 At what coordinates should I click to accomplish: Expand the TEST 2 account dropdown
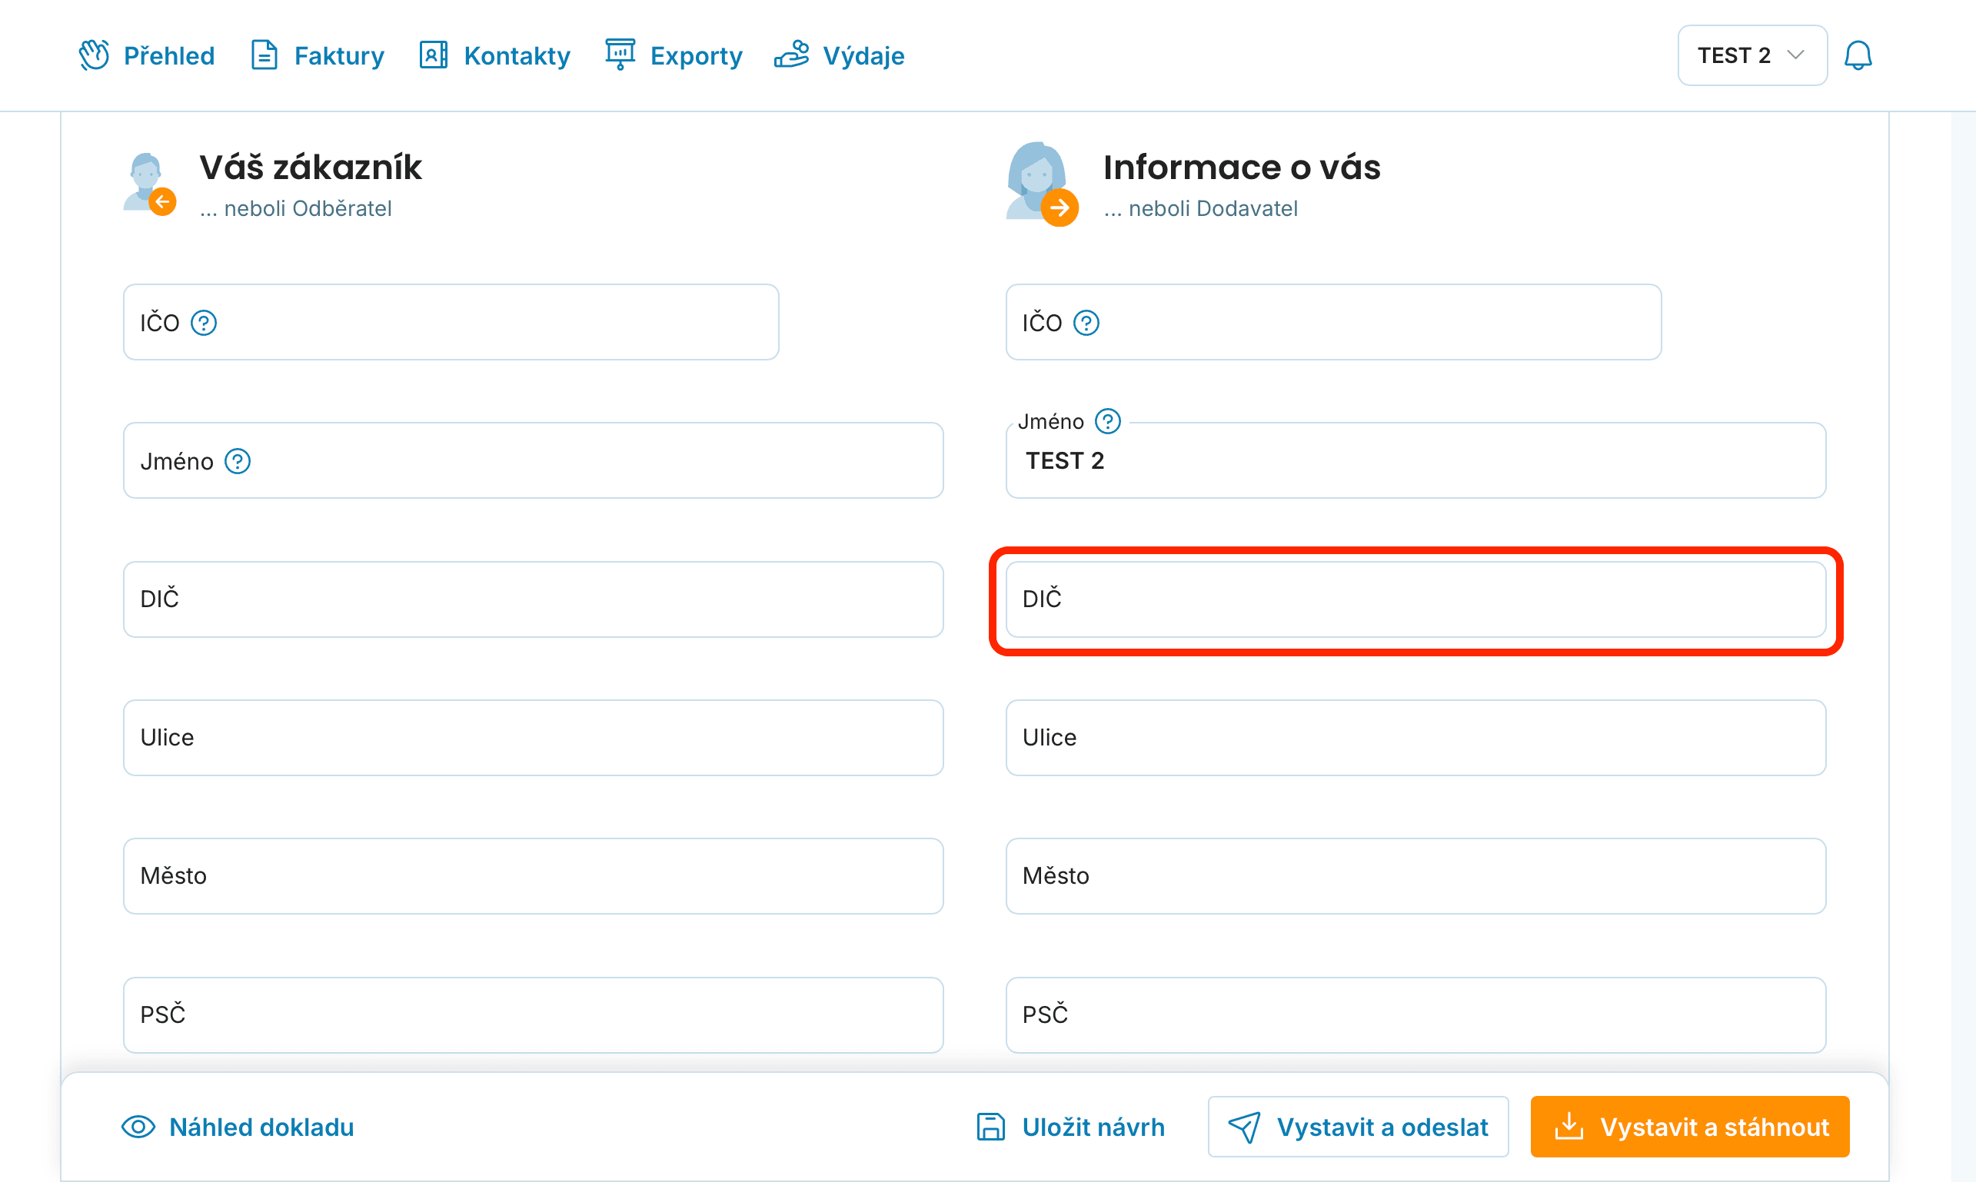tap(1752, 55)
